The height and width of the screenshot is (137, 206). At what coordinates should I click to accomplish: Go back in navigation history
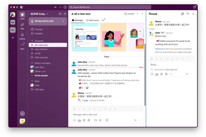click(x=55, y=7)
